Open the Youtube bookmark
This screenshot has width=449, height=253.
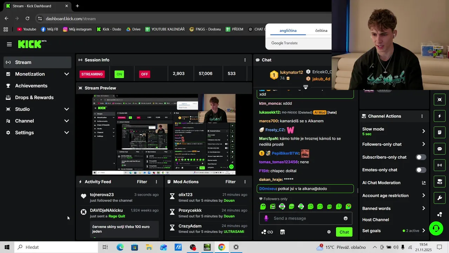point(27,29)
